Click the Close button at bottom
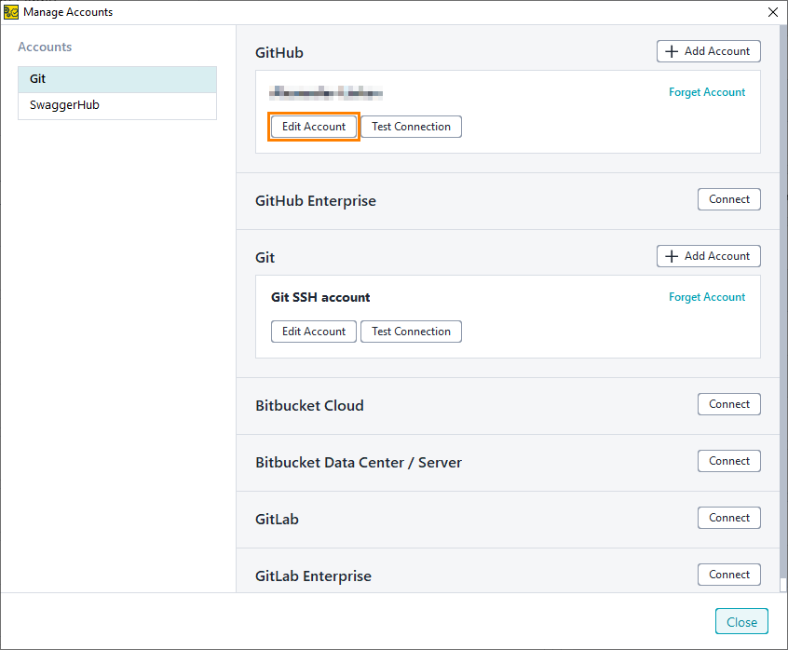This screenshot has height=650, width=788. (741, 621)
